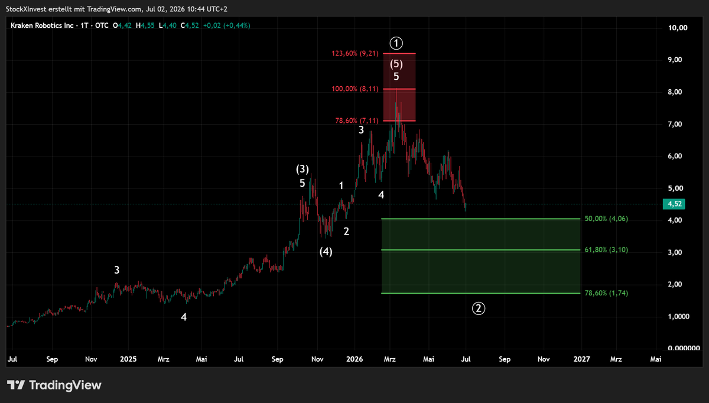709x403 pixels.
Task: Click the close value C4,52
Action: [x=190, y=25]
